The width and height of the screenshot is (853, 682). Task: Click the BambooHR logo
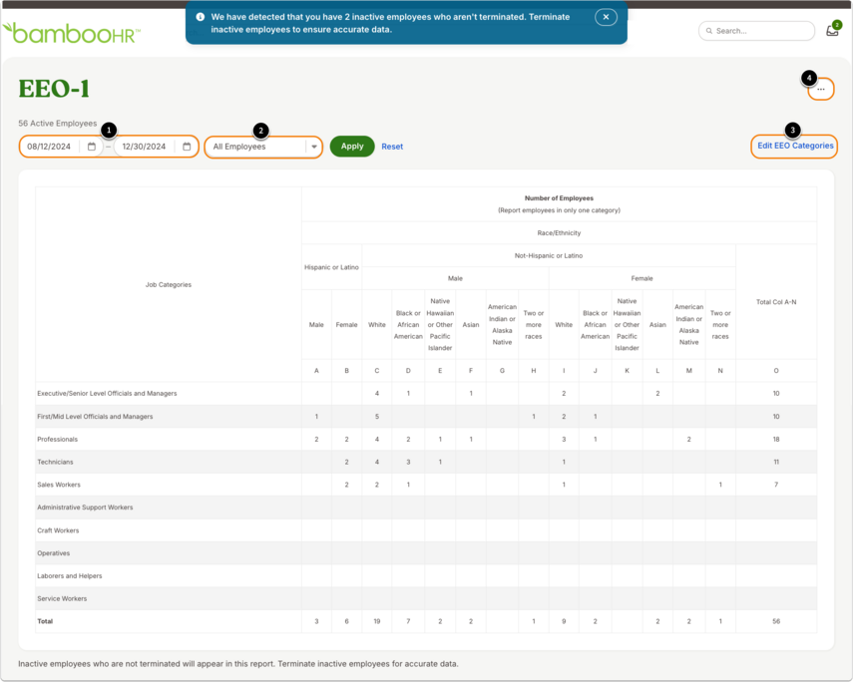click(x=71, y=33)
